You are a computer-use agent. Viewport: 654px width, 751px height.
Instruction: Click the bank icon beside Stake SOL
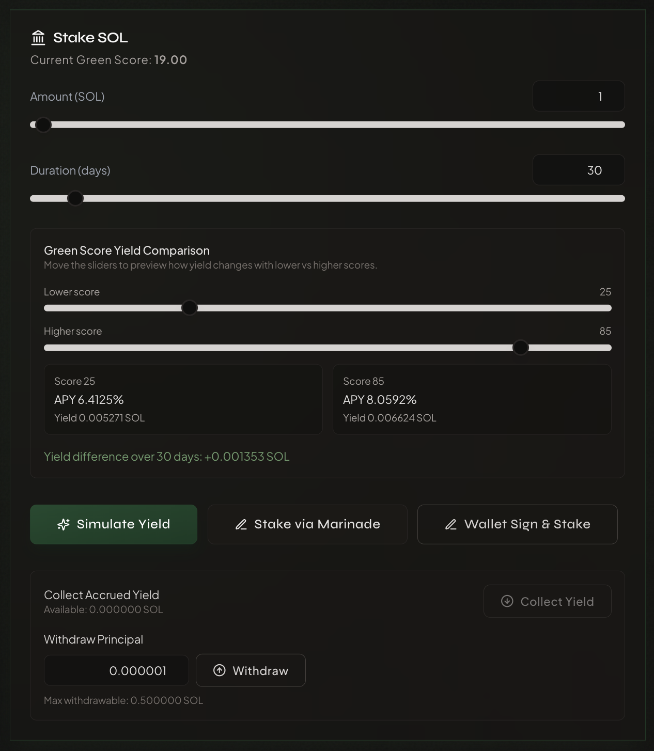[38, 38]
